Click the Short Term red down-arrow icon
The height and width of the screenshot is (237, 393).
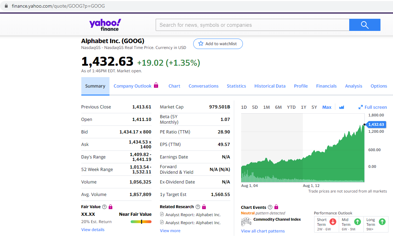[x=333, y=222]
